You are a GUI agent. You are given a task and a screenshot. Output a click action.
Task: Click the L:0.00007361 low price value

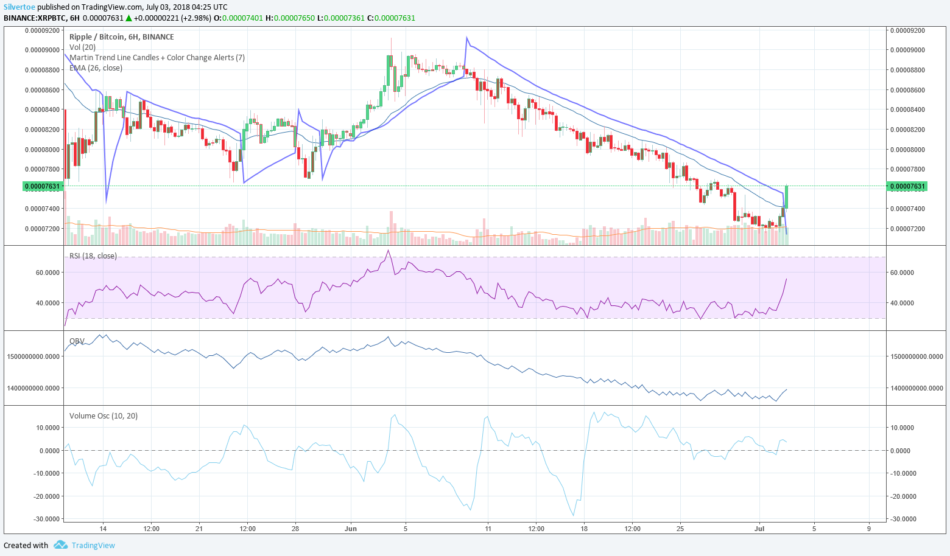pyautogui.click(x=340, y=18)
